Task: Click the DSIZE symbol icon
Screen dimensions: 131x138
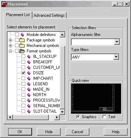Action: [29, 73]
